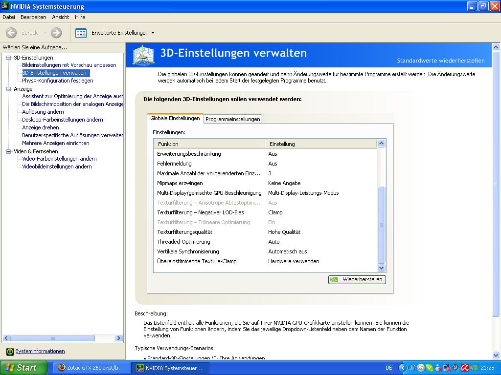Click the NVIDIA title bar icon
This screenshot has height=375, width=501.
coord(5,6)
